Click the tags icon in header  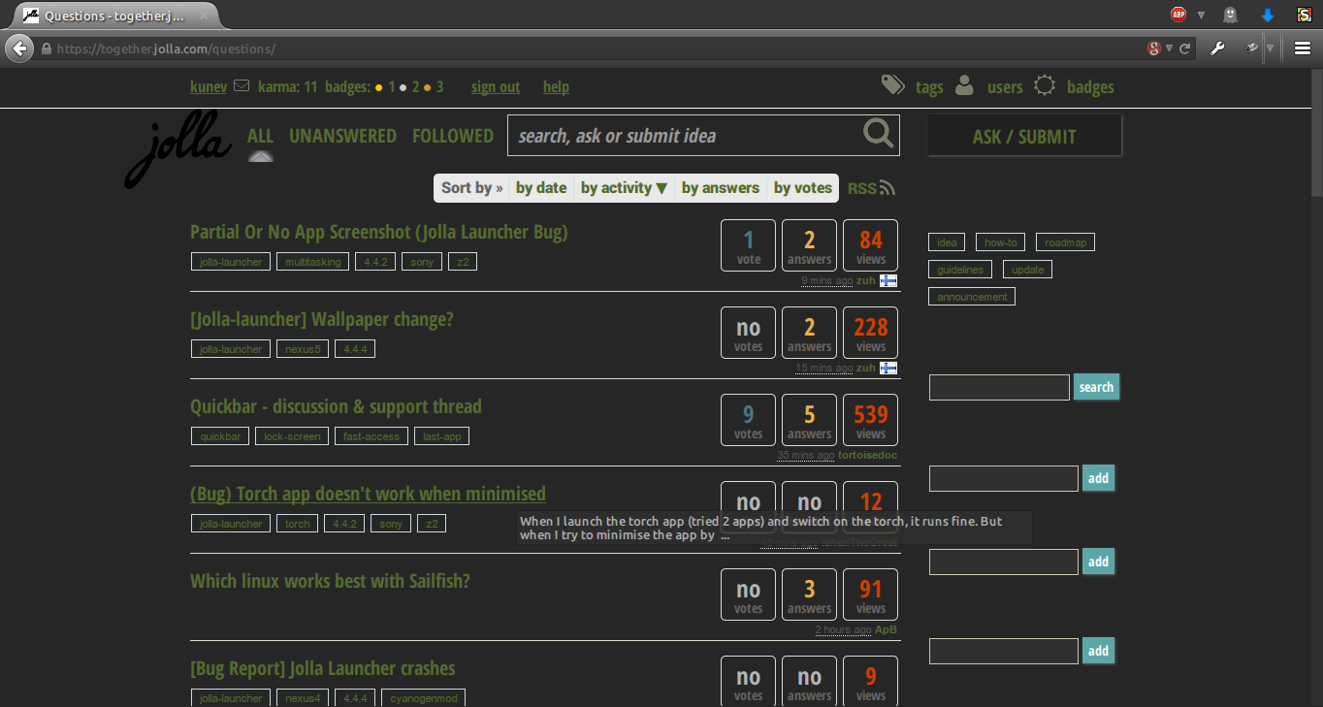pos(893,85)
